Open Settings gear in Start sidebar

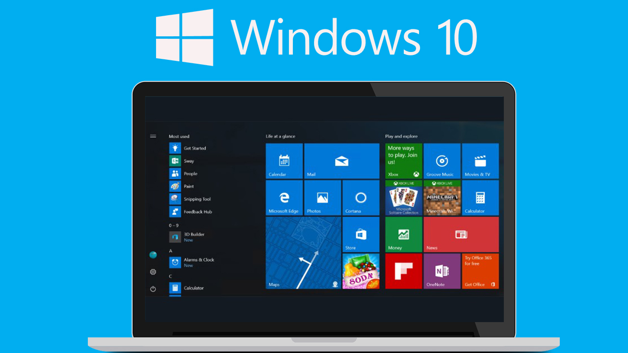tap(153, 272)
